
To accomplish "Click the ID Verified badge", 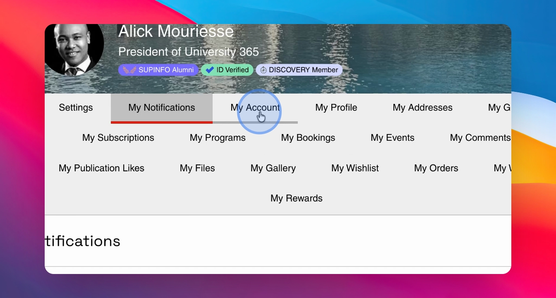I will 228,70.
